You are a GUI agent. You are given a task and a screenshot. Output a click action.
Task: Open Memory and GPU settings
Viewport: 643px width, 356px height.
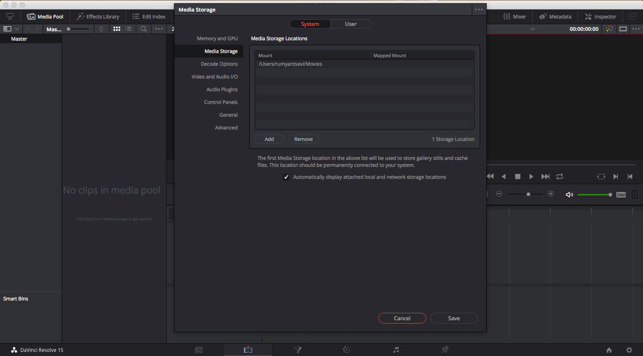tap(217, 38)
